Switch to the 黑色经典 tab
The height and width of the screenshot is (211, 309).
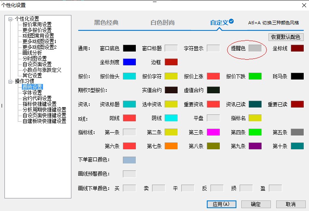click(x=106, y=23)
